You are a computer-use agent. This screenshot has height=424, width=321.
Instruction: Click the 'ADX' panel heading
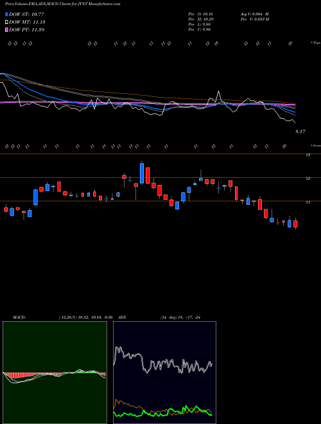click(122, 317)
